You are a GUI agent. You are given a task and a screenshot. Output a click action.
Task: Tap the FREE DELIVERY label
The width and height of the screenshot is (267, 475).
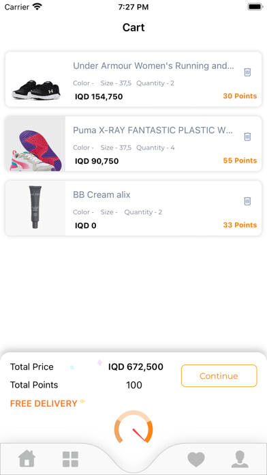pos(44,403)
